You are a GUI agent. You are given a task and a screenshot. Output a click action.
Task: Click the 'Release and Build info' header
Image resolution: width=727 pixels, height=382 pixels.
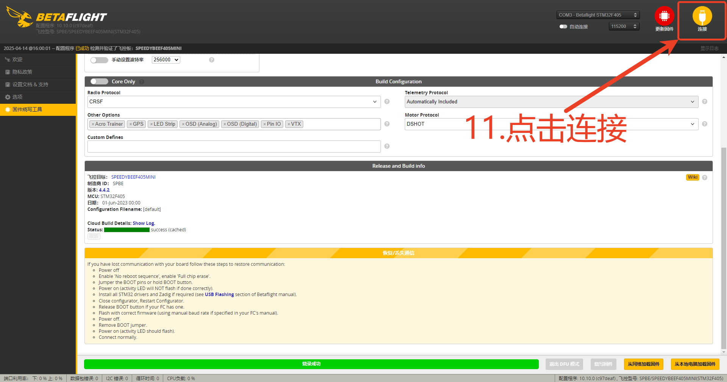point(398,166)
